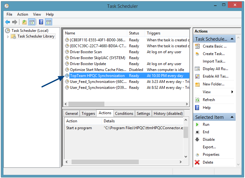Click the Refresh icon in Actions
Viewport: 245px width, 178px height.
(x=197, y=100)
